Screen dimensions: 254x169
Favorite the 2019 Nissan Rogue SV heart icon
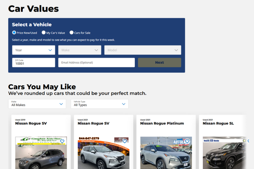pos(62,141)
